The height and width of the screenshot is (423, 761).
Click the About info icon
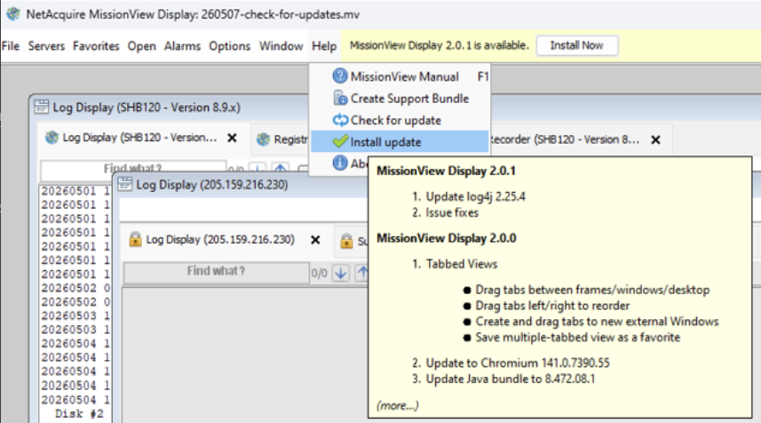[x=340, y=163]
